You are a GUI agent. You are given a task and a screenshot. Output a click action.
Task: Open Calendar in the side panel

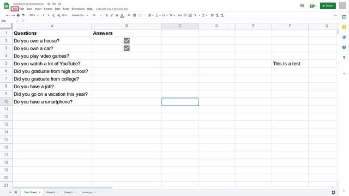[x=344, y=17]
